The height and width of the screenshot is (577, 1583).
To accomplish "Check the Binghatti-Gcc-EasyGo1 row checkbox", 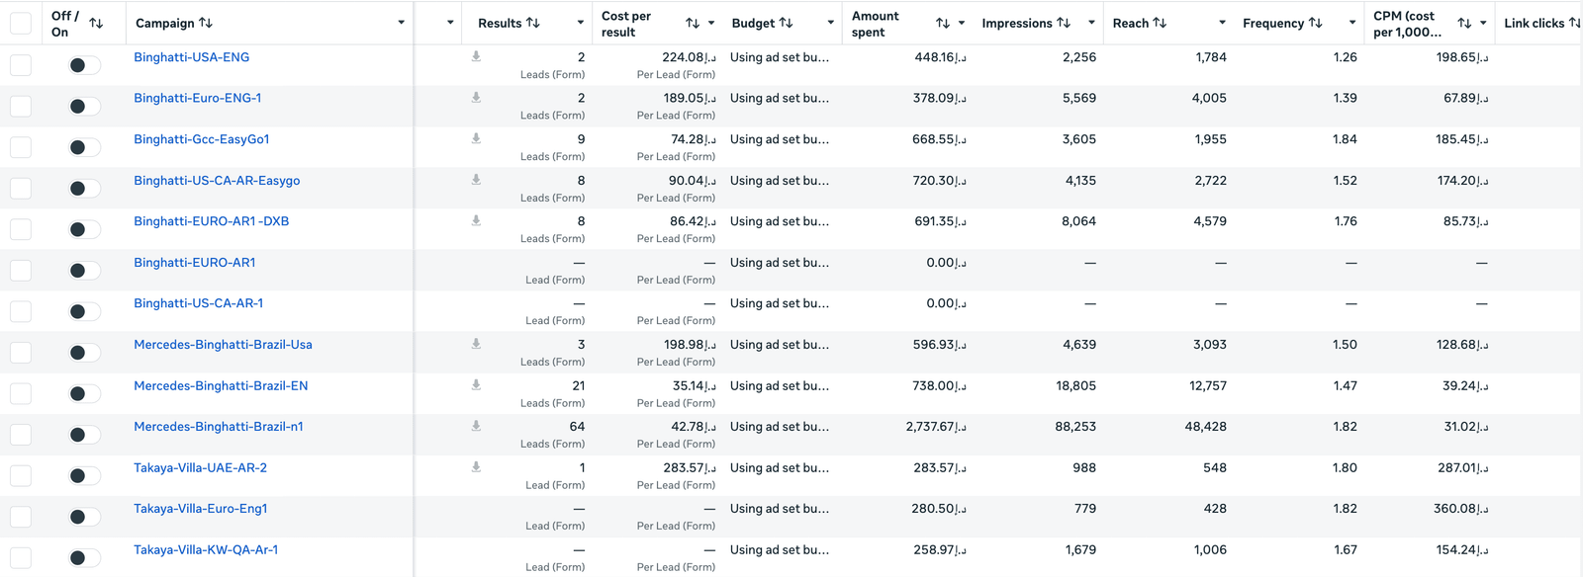I will (x=21, y=147).
